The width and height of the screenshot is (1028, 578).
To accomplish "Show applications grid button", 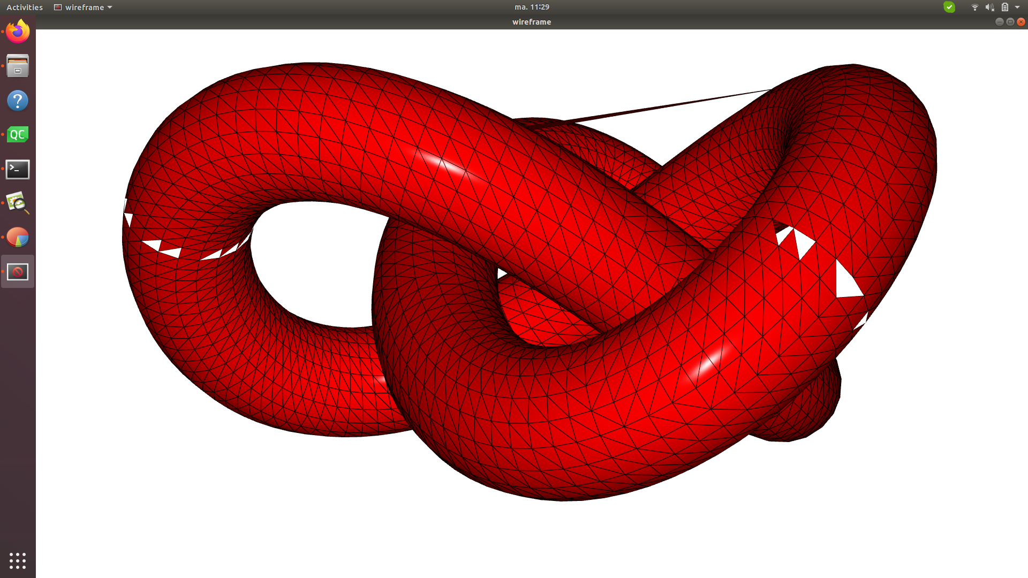I will (x=18, y=560).
